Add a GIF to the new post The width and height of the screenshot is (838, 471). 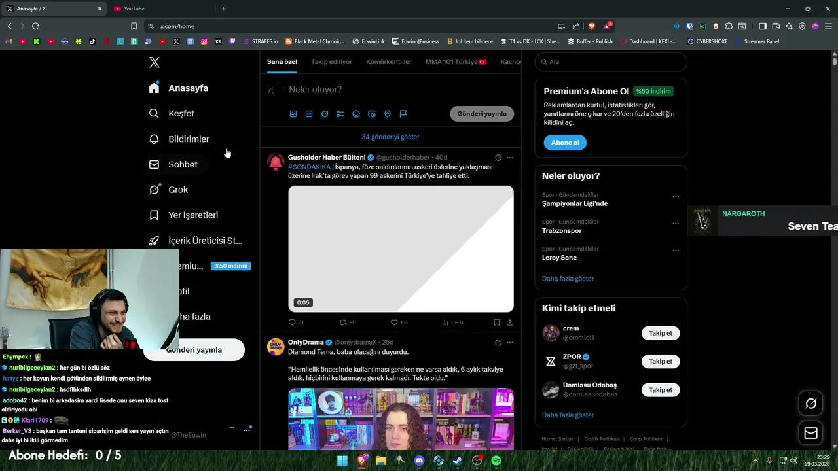(309, 114)
